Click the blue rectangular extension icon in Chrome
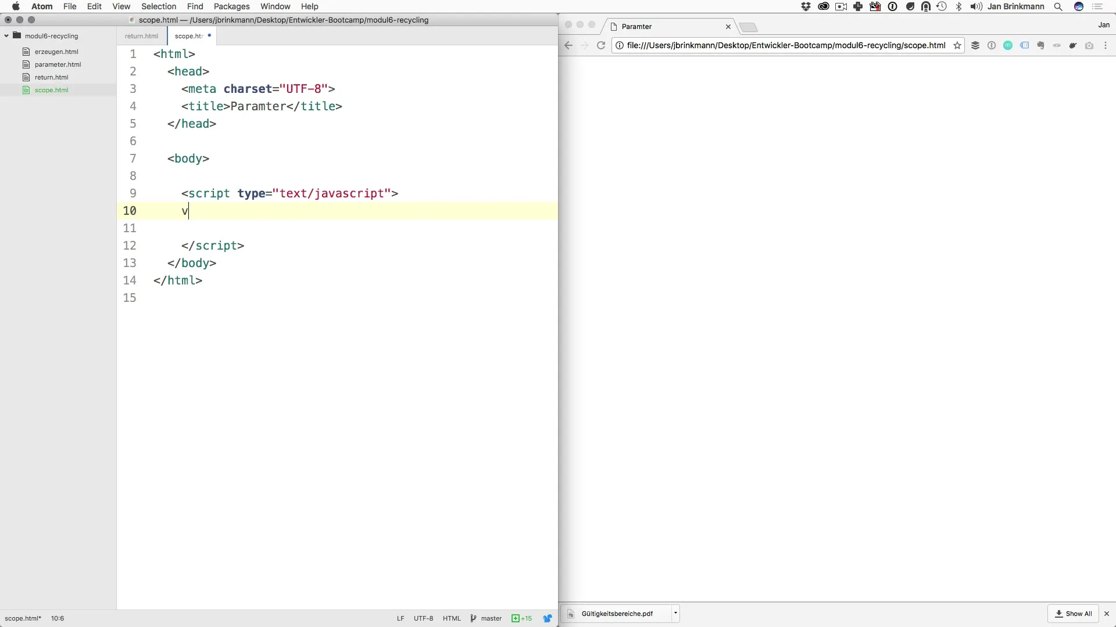The height and width of the screenshot is (627, 1116). [1024, 45]
